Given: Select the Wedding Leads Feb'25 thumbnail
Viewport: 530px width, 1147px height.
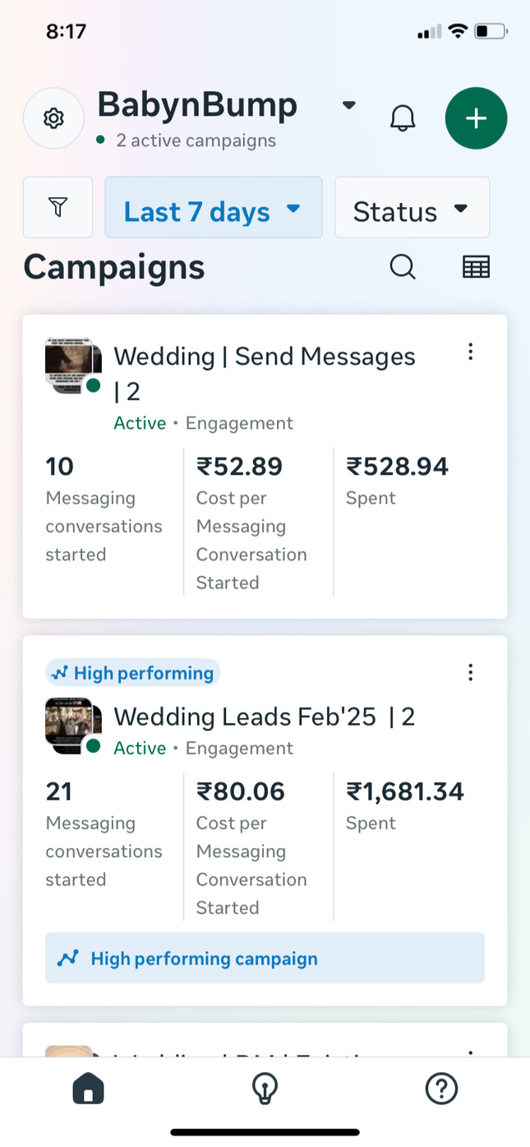Looking at the screenshot, I should (72, 725).
